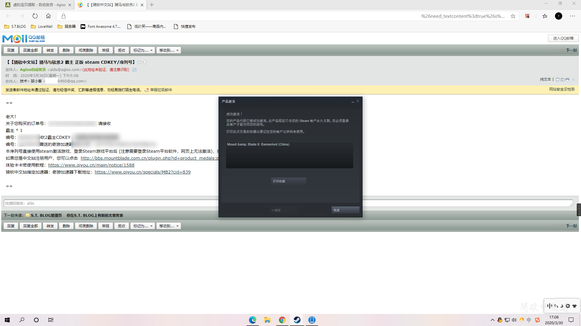Click 完成 in the Steam activation dialog
The image size is (581, 326).
coord(345,210)
